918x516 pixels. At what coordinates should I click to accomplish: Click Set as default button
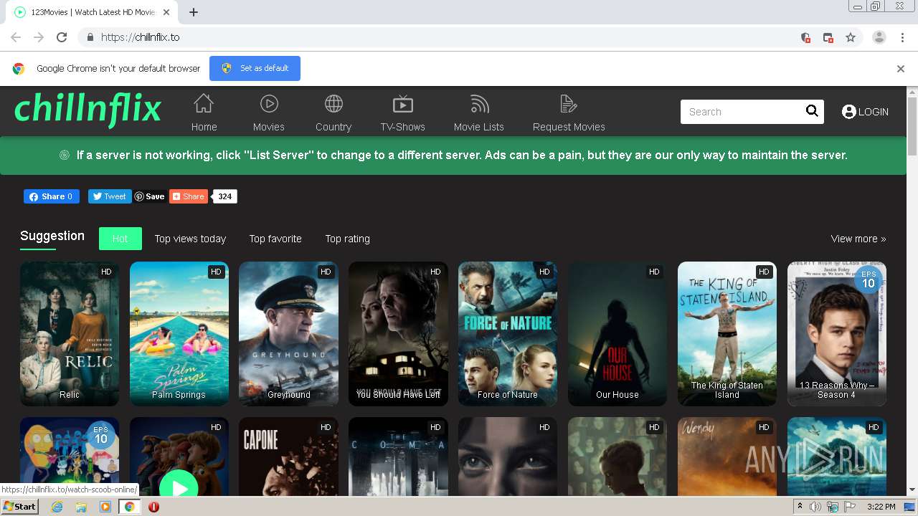coord(255,68)
